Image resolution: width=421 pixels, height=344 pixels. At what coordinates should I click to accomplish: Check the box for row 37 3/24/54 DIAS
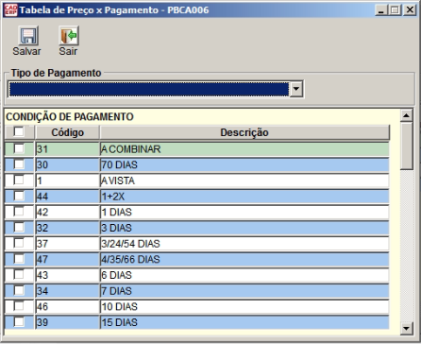pyautogui.click(x=19, y=243)
